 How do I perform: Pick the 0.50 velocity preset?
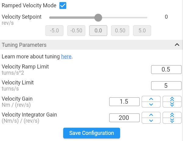point(120,31)
